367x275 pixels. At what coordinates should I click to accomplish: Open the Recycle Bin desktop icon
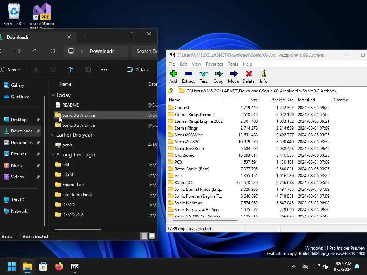click(x=14, y=14)
